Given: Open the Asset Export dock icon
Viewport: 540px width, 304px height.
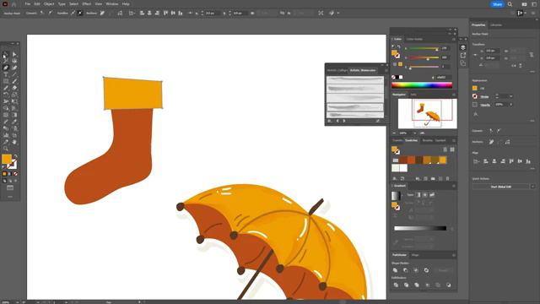Looking at the screenshot, I should tap(463, 55).
